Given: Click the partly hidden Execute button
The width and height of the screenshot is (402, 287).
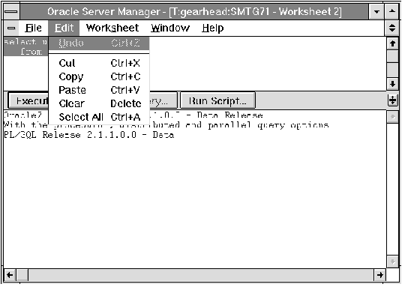Looking at the screenshot, I should [28, 100].
